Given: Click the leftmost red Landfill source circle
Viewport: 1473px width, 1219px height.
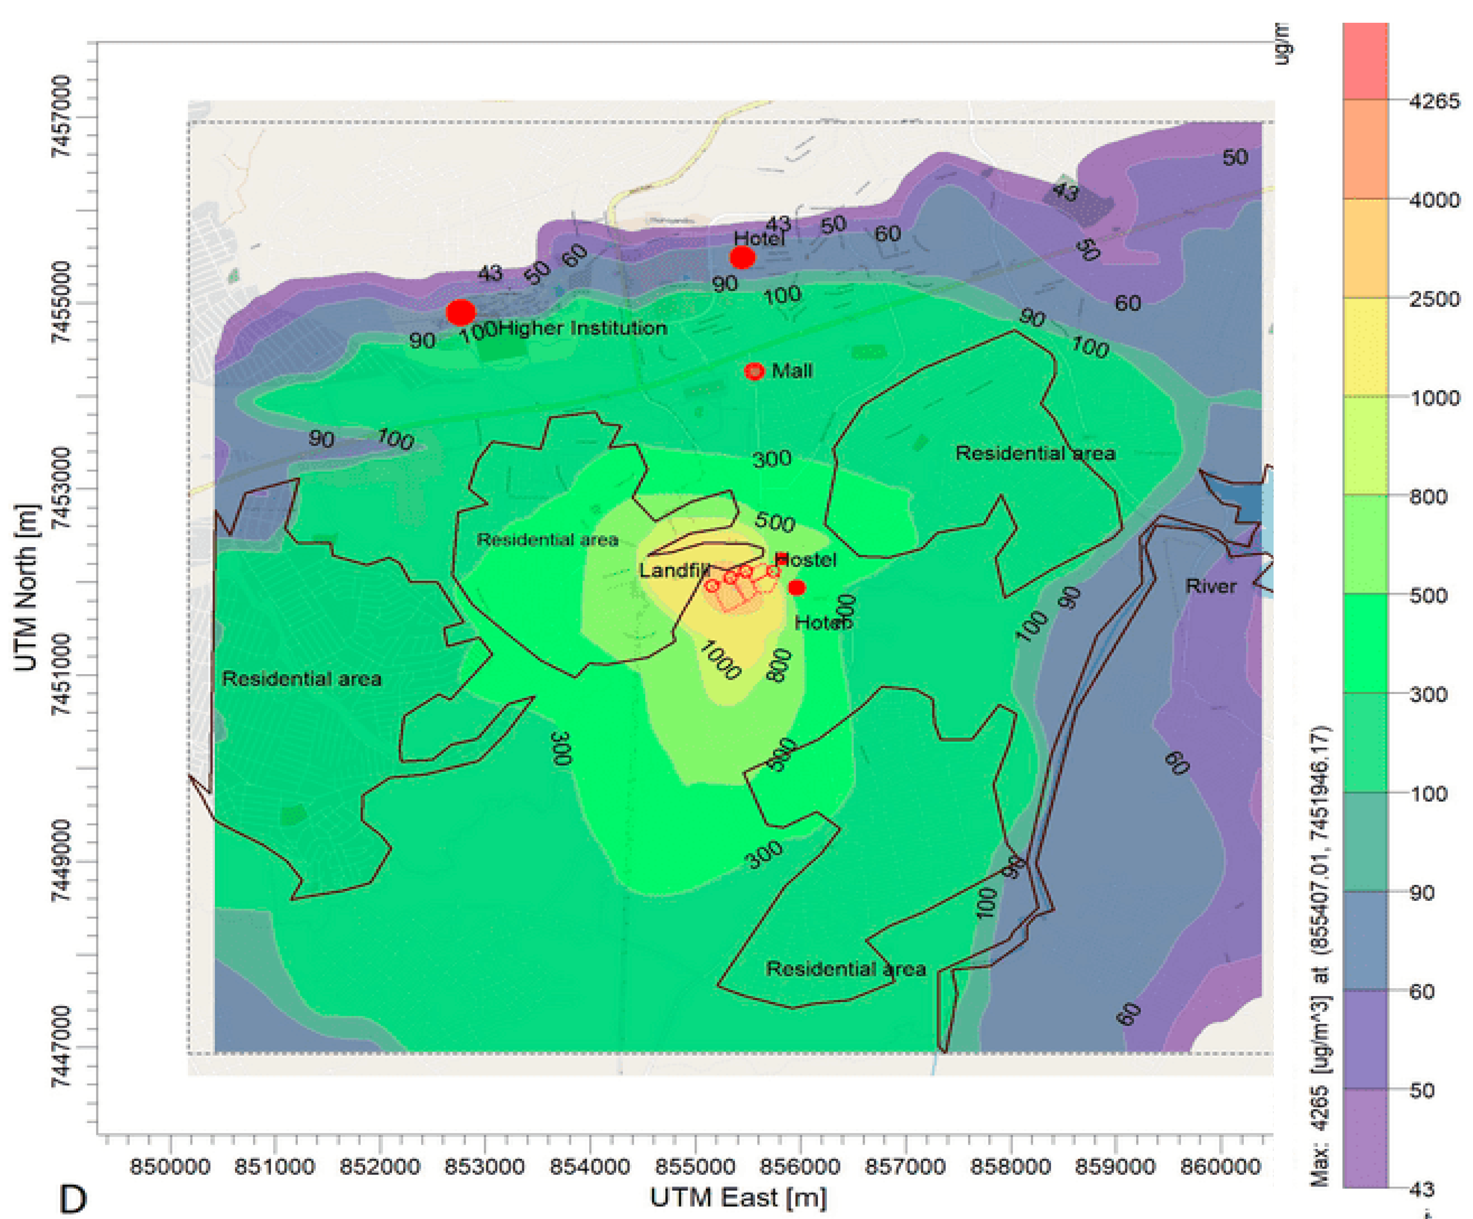Looking at the screenshot, I should (x=712, y=585).
